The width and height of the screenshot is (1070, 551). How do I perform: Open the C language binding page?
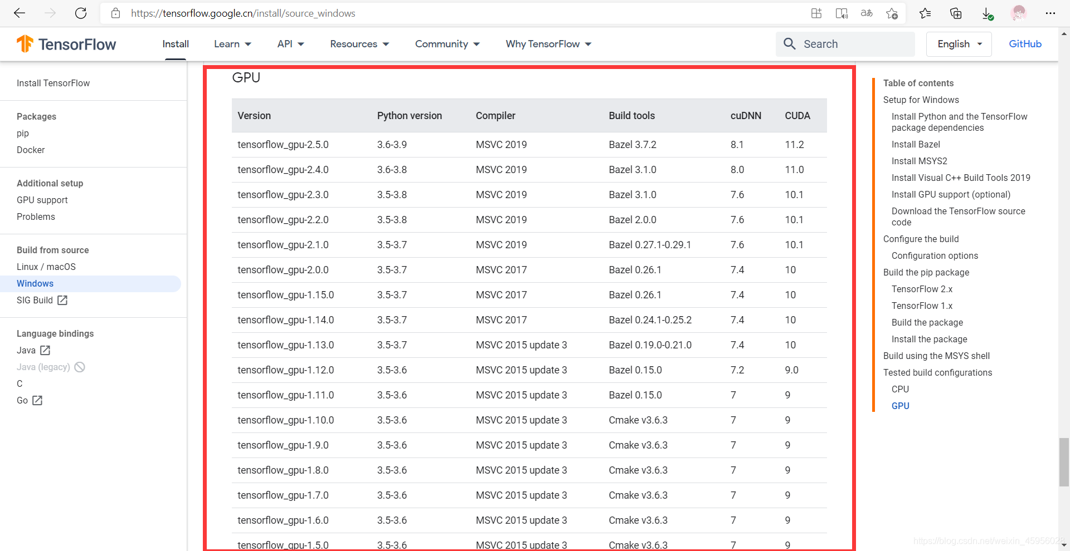tap(20, 383)
